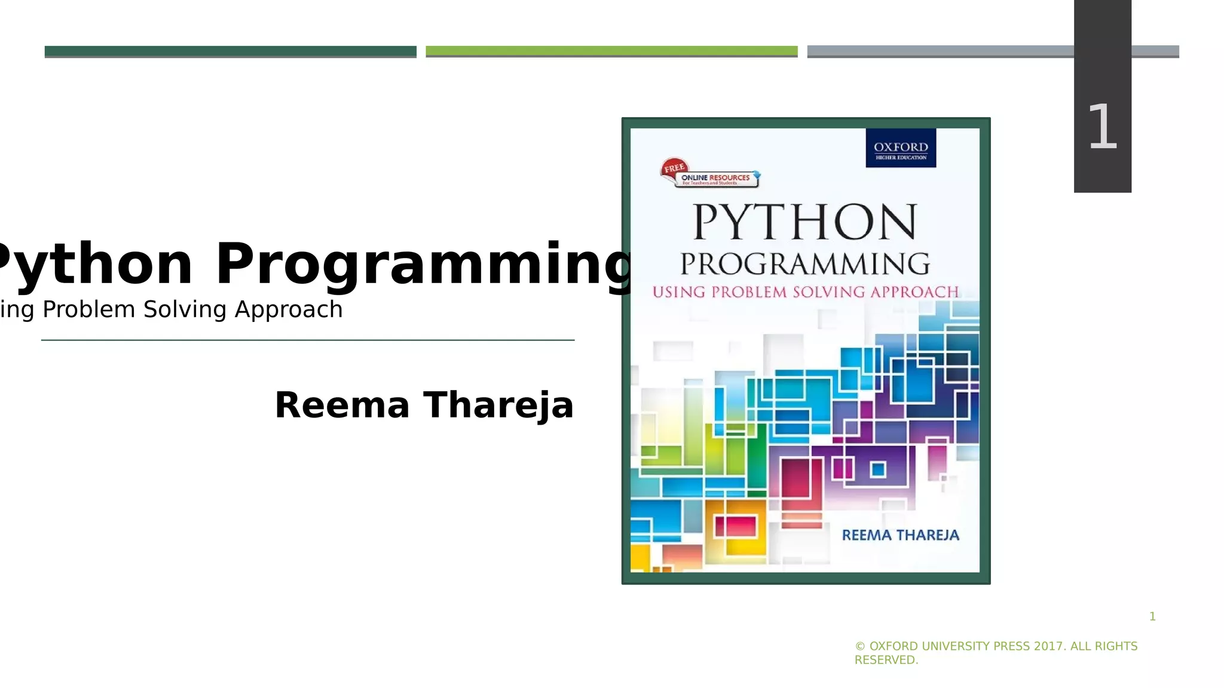Click the dark green header bar
The width and height of the screenshot is (1224, 688).
pyautogui.click(x=230, y=51)
